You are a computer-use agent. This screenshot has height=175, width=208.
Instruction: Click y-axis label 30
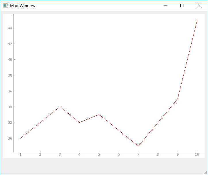10,138
